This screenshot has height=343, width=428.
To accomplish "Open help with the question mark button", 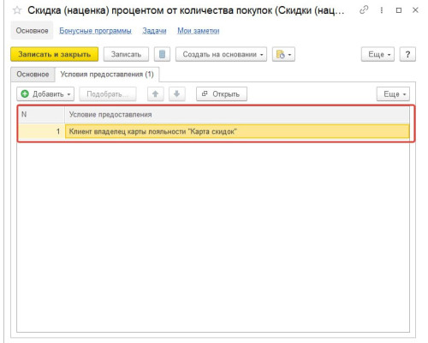I will 407,54.
